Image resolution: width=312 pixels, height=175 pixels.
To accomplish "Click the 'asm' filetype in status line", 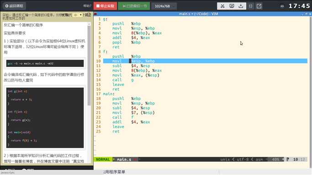I will click(x=259, y=160).
